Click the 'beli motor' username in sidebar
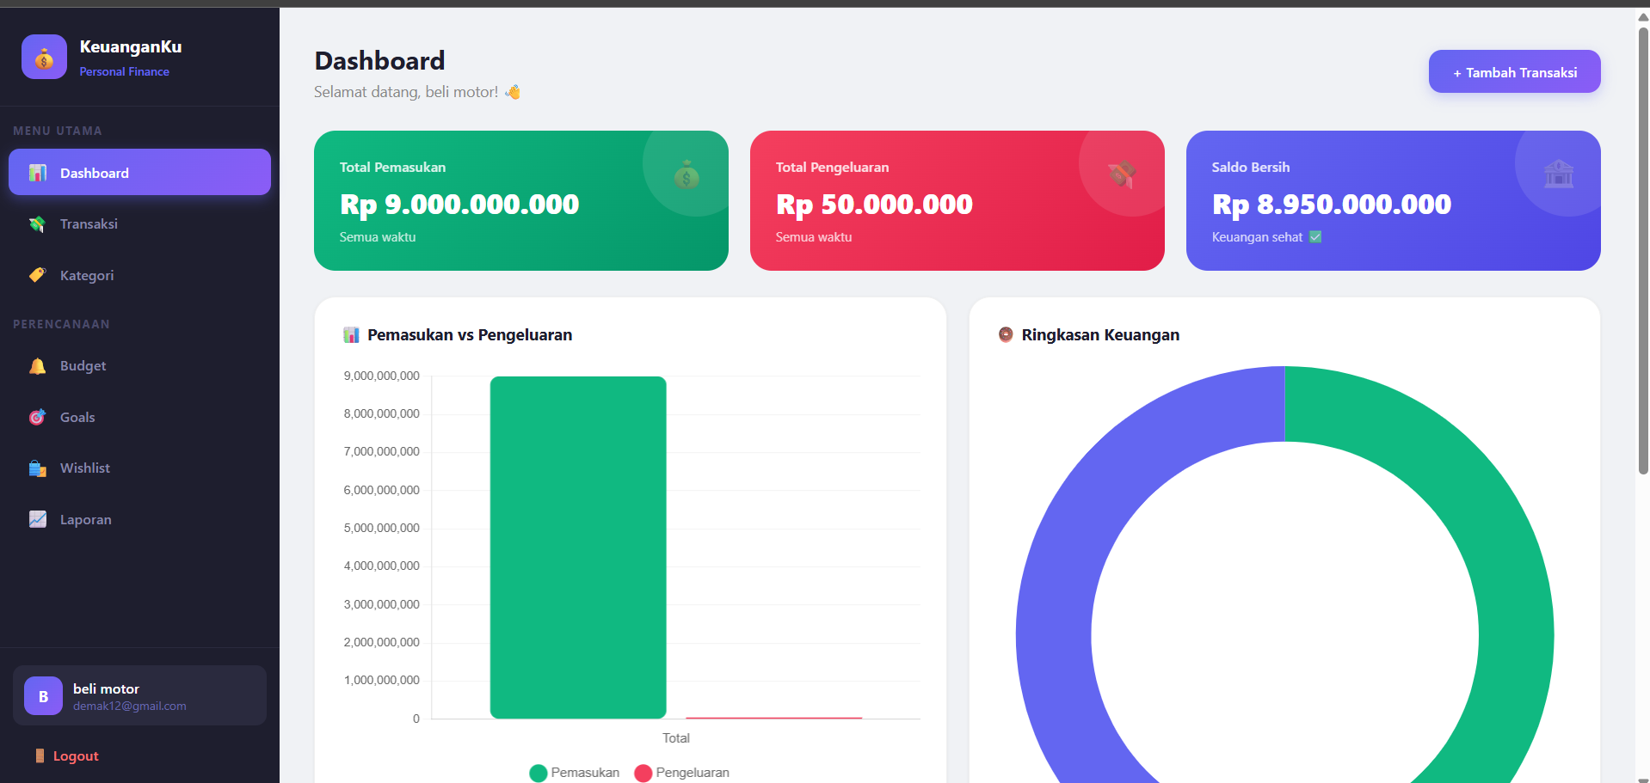 click(106, 689)
